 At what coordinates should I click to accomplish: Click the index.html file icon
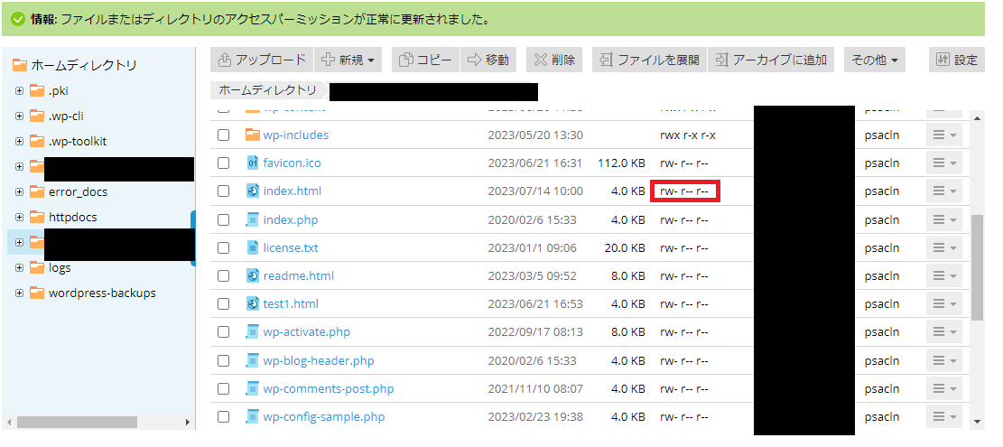pyautogui.click(x=252, y=191)
